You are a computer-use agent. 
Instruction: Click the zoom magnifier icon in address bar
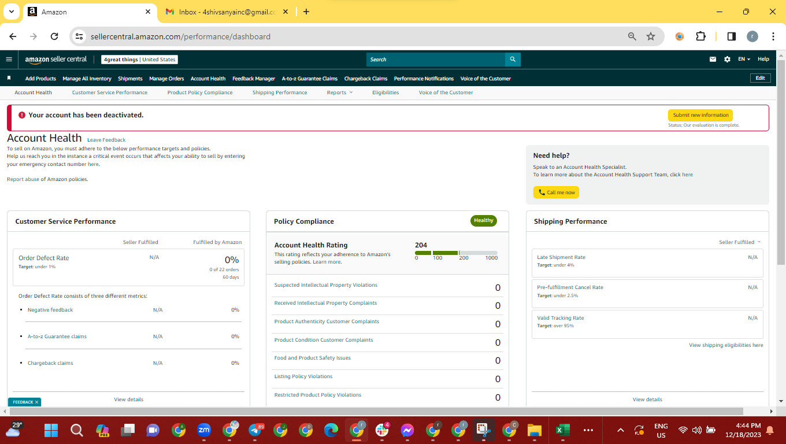click(632, 36)
